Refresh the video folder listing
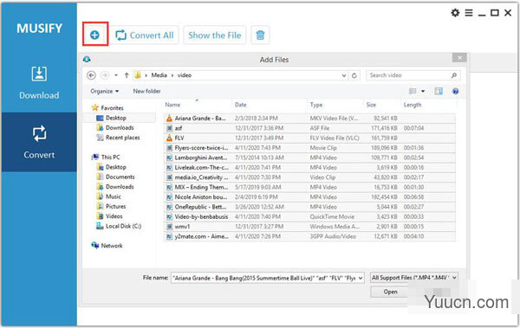This screenshot has height=328, width=520. tap(354, 75)
